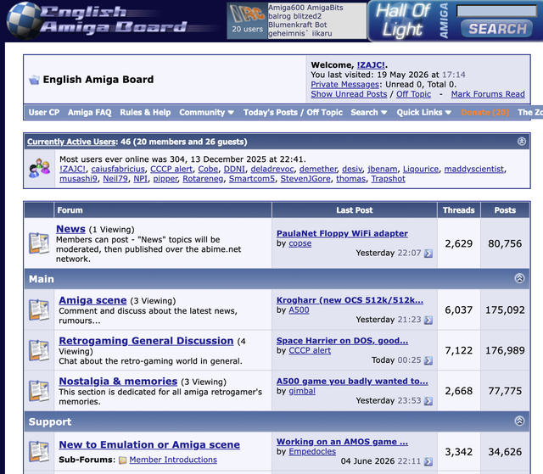Click the IRC user names list box
This screenshot has height=474, width=543.
click(x=316, y=20)
